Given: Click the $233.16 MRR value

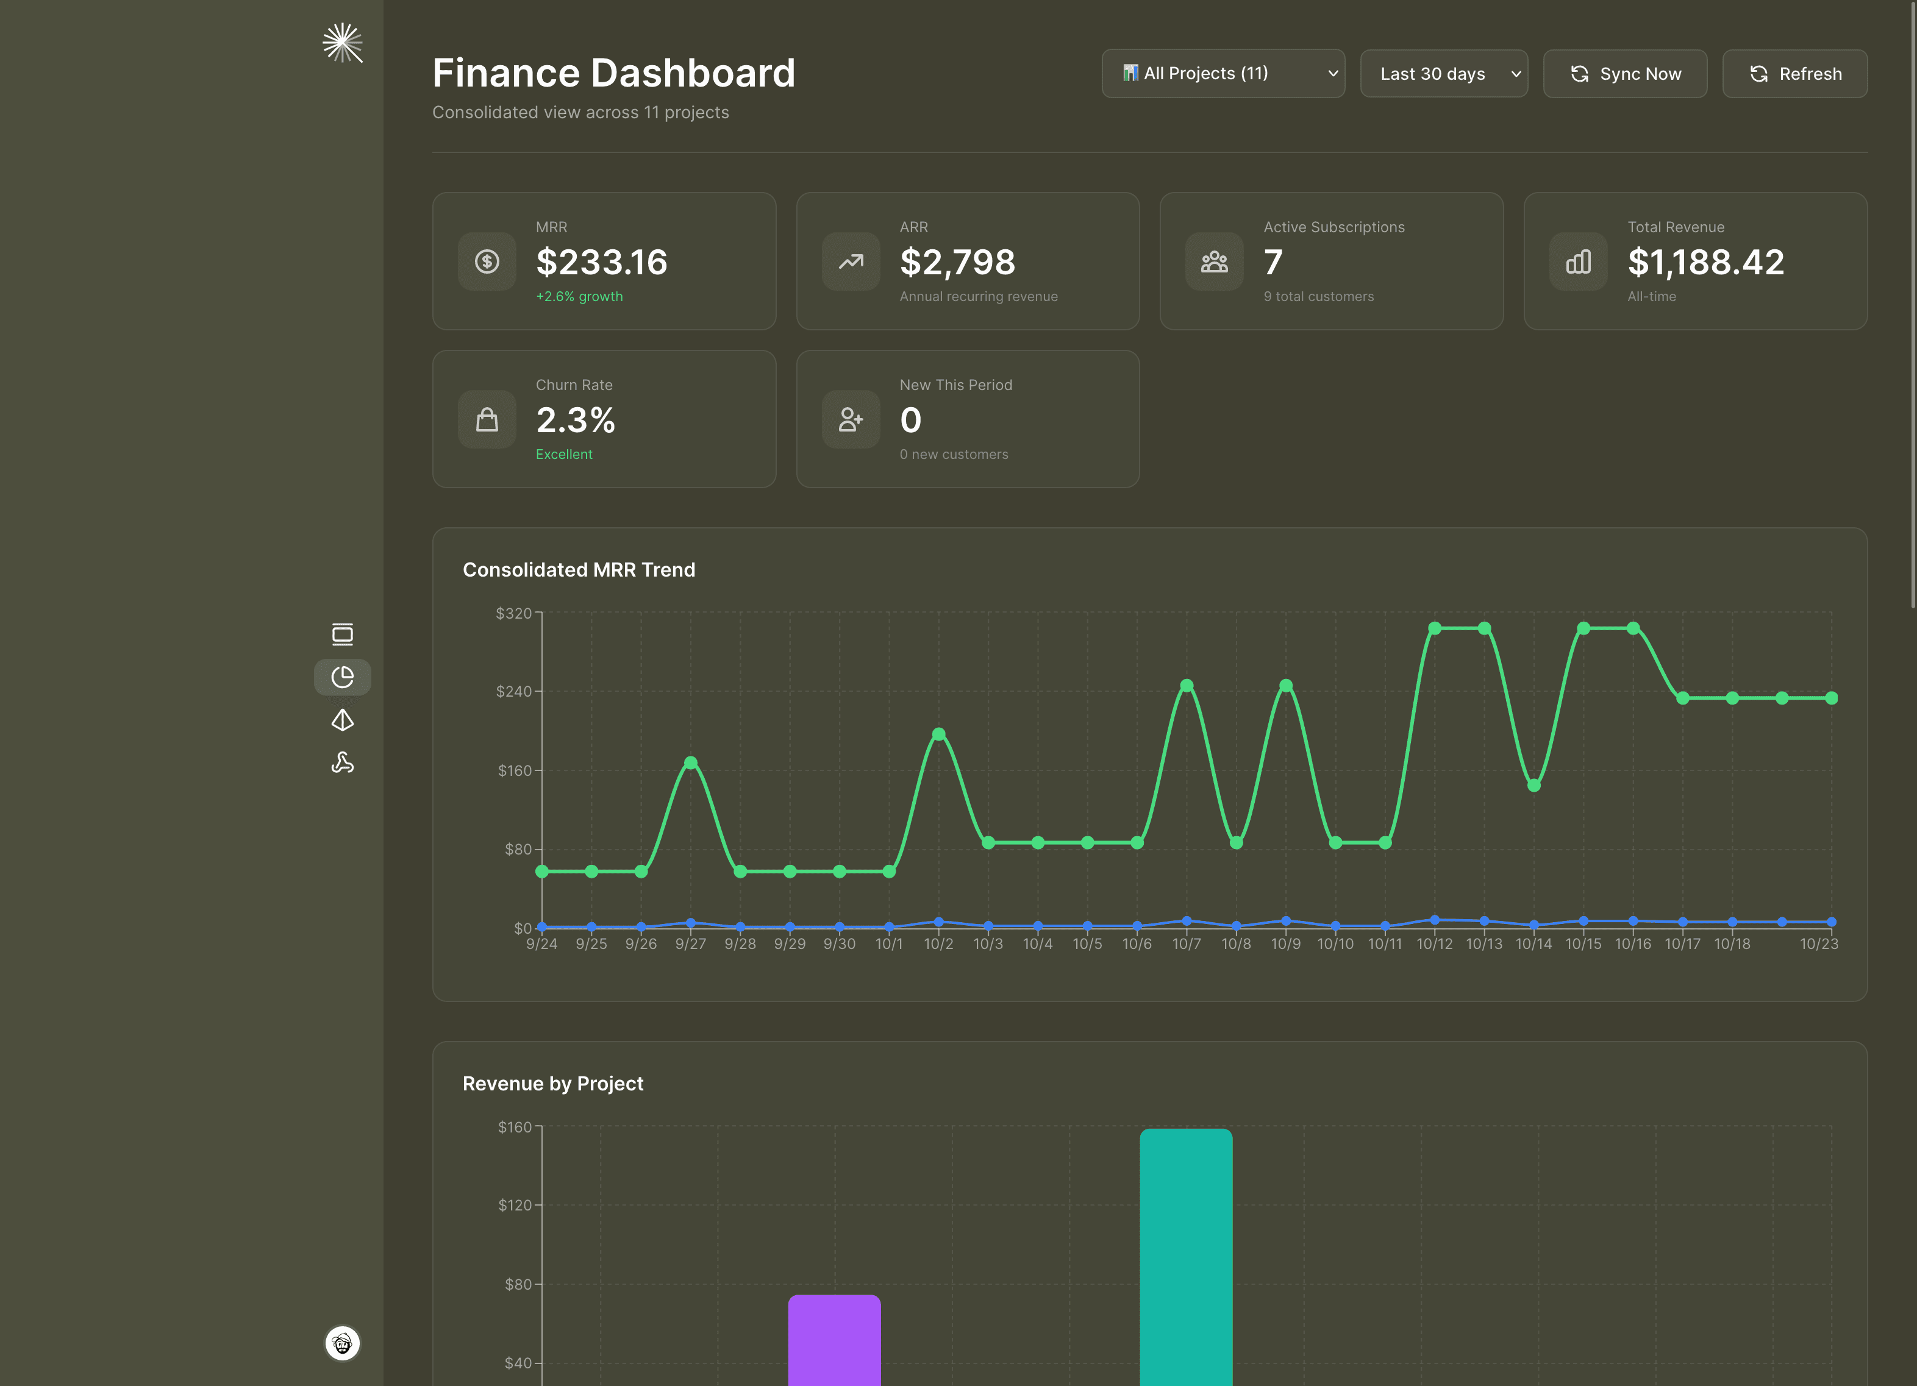Looking at the screenshot, I should tap(602, 262).
